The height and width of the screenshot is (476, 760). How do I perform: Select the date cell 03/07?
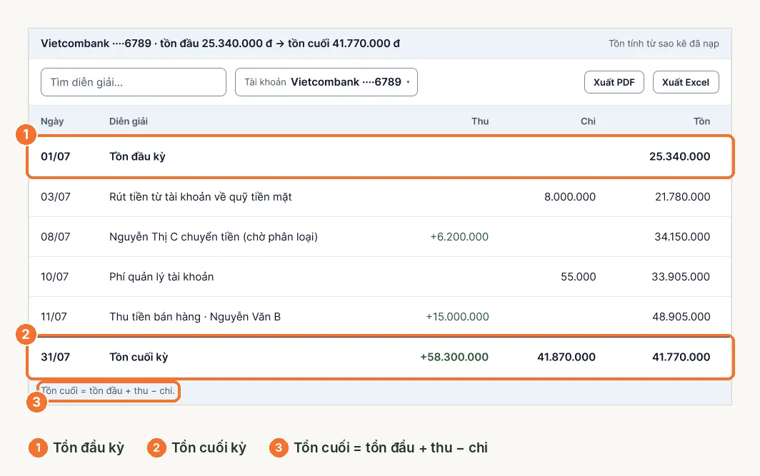[x=55, y=196]
